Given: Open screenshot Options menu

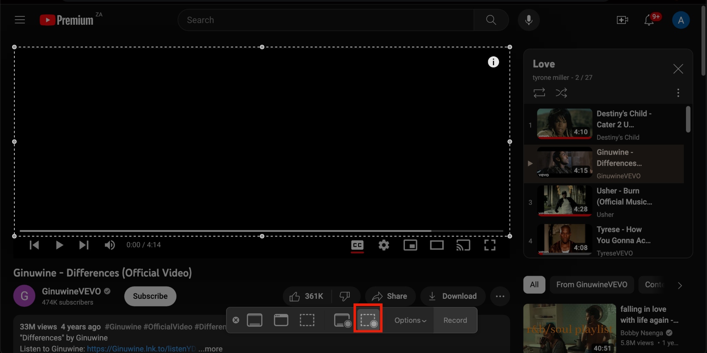Looking at the screenshot, I should point(410,320).
